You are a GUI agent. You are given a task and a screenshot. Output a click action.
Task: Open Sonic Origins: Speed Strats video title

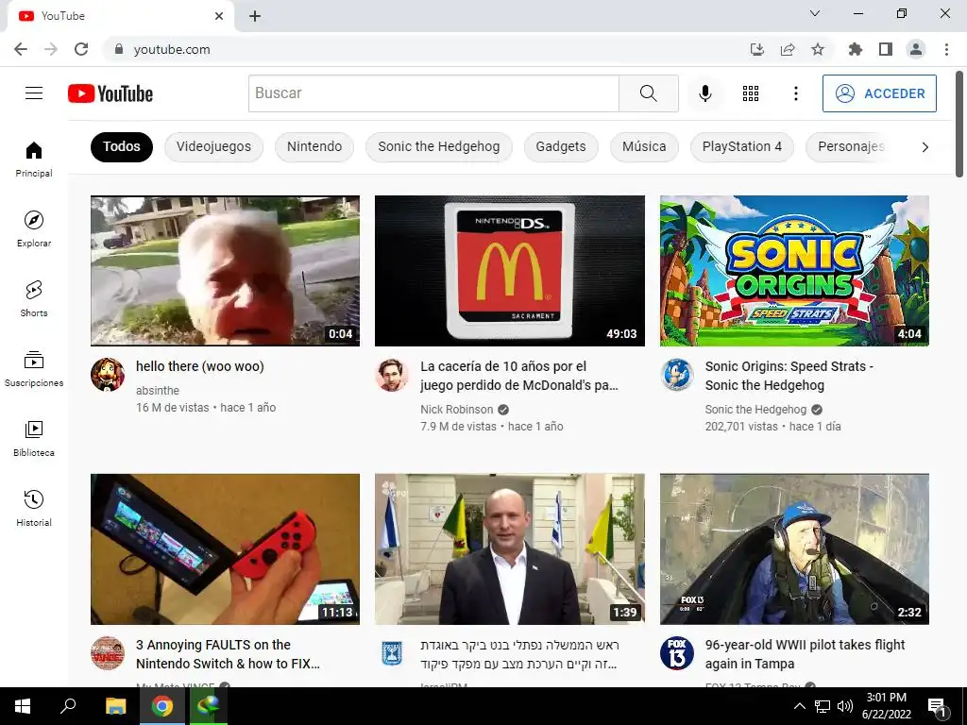[x=789, y=376]
